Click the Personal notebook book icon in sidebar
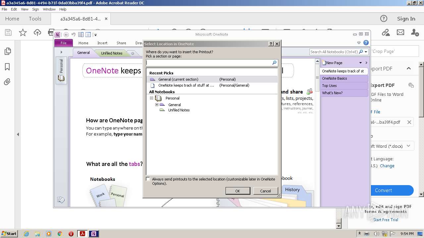This screenshot has height=238, width=424. pyautogui.click(x=61, y=78)
